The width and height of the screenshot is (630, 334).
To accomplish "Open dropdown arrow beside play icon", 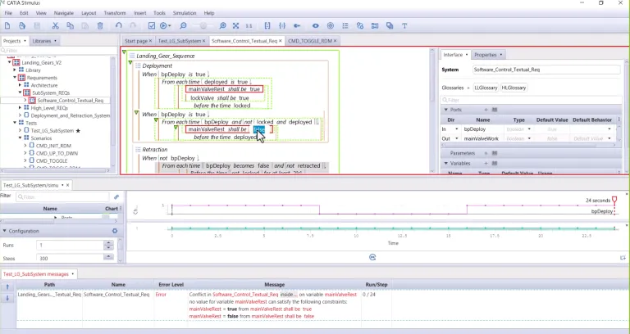I will pyautogui.click(x=170, y=26).
